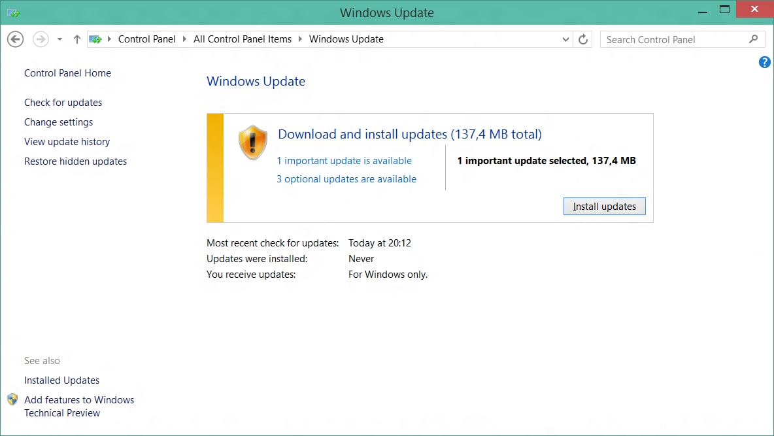The width and height of the screenshot is (774, 436).
Task: Refresh the Windows Update page
Action: click(x=583, y=39)
